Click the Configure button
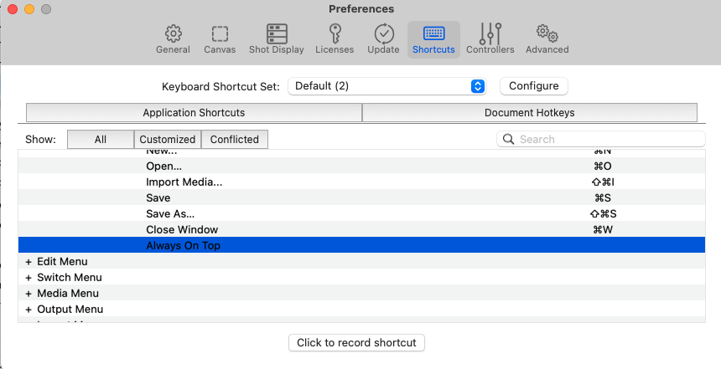The image size is (721, 369). 534,86
